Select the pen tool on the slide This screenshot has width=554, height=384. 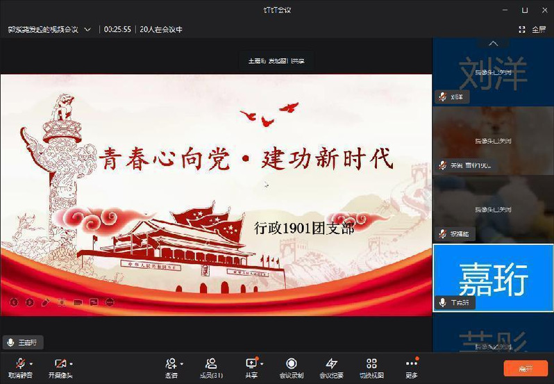coord(46,302)
